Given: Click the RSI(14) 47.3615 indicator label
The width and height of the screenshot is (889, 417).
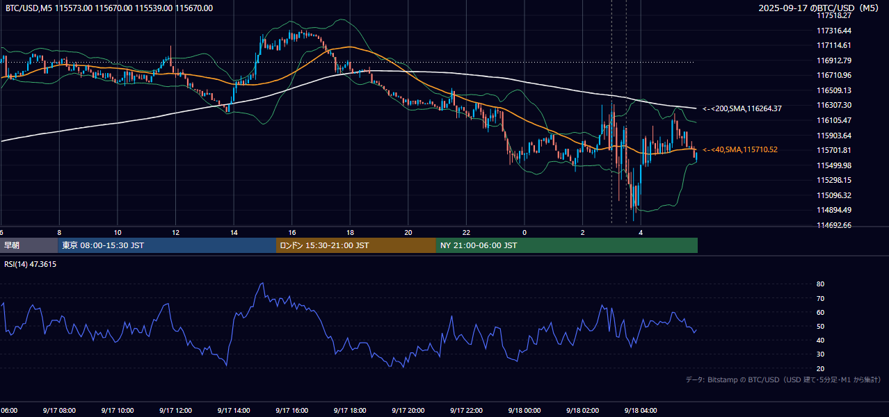Looking at the screenshot, I should 31,264.
